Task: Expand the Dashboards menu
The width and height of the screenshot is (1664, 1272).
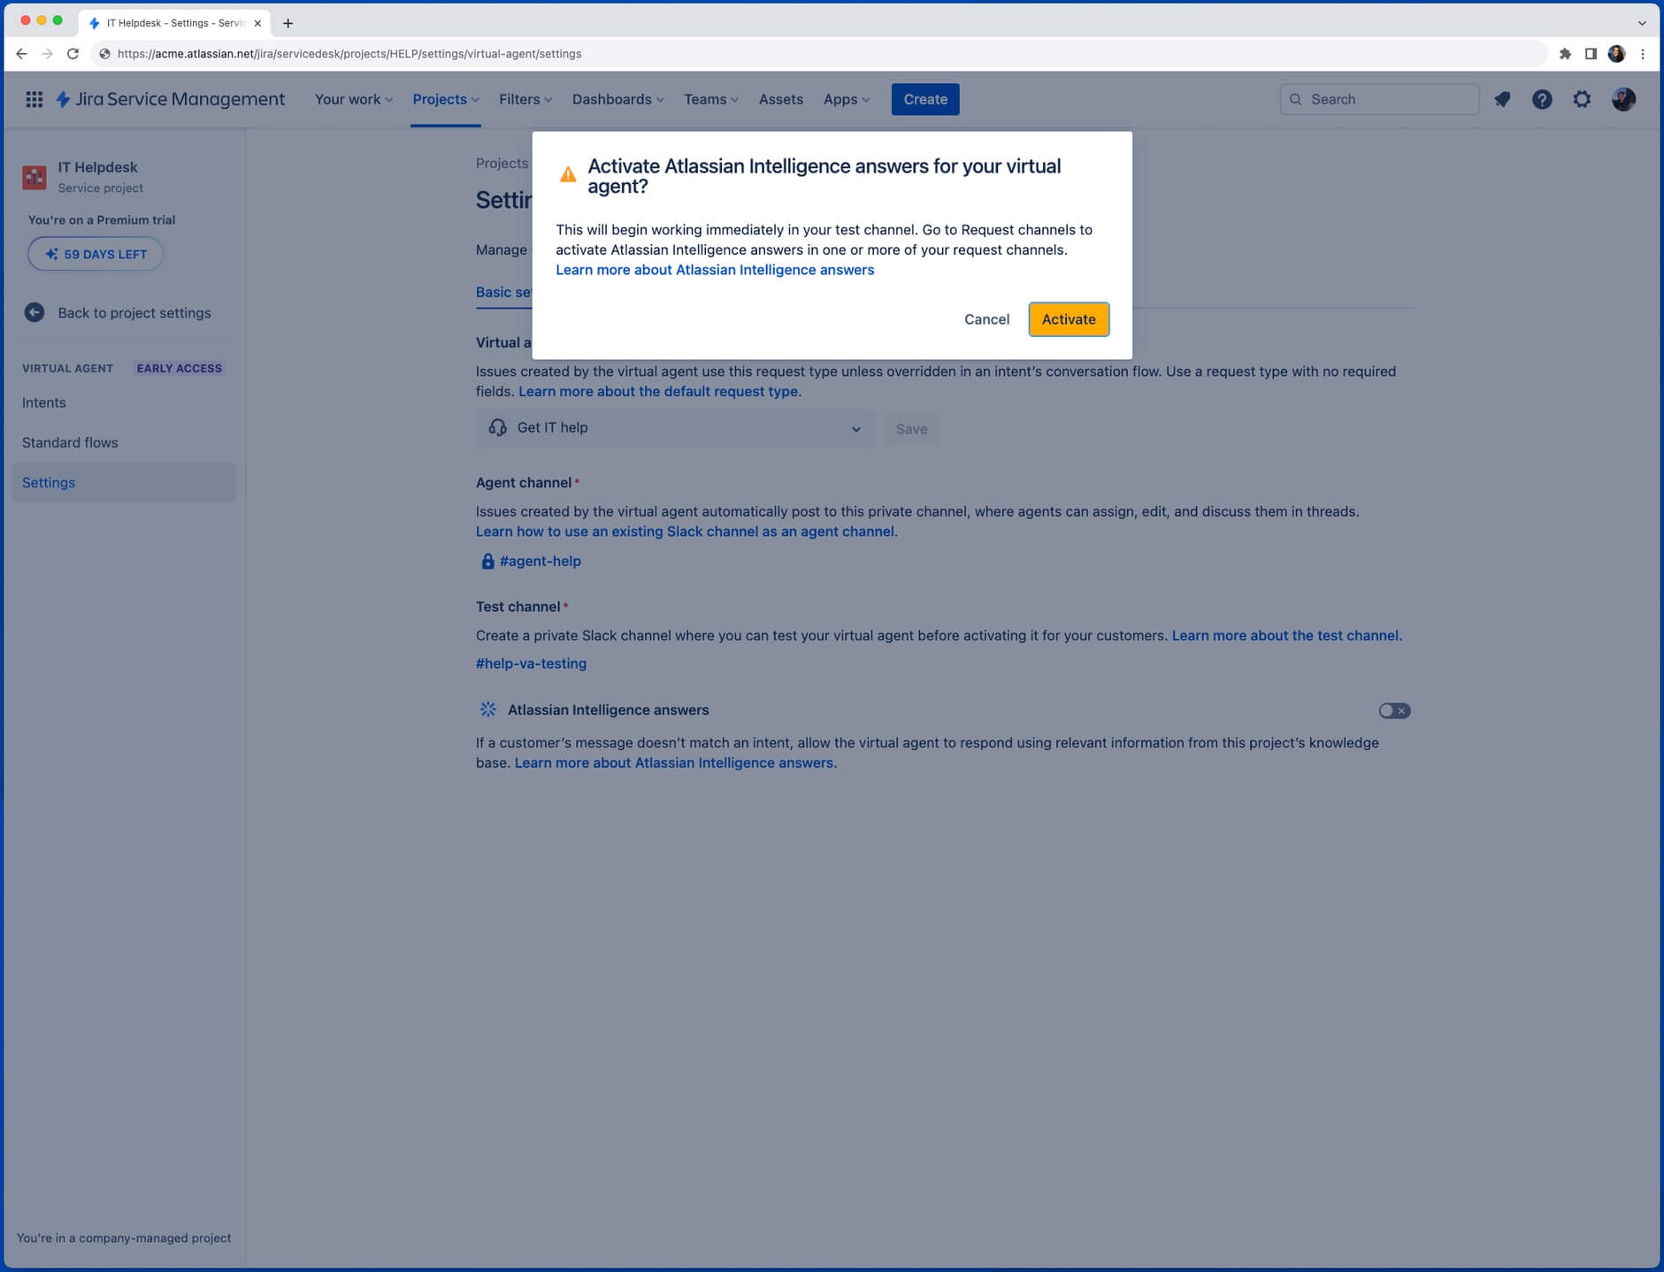Action: 617,99
